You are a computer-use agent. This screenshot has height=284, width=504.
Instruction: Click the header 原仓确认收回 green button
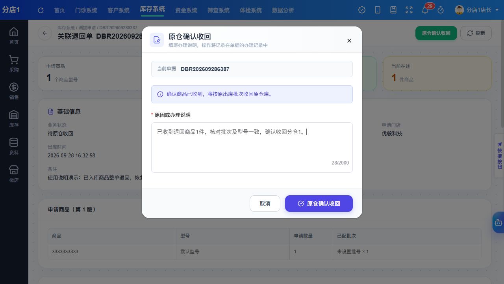436,33
